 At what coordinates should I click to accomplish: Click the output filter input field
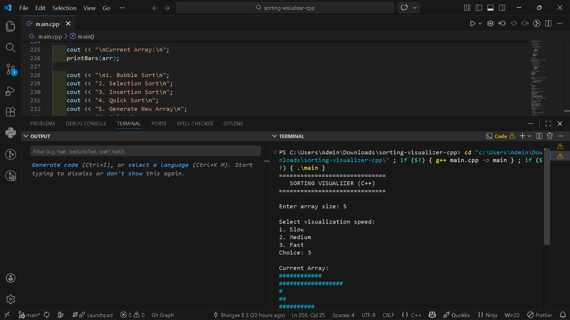145,151
